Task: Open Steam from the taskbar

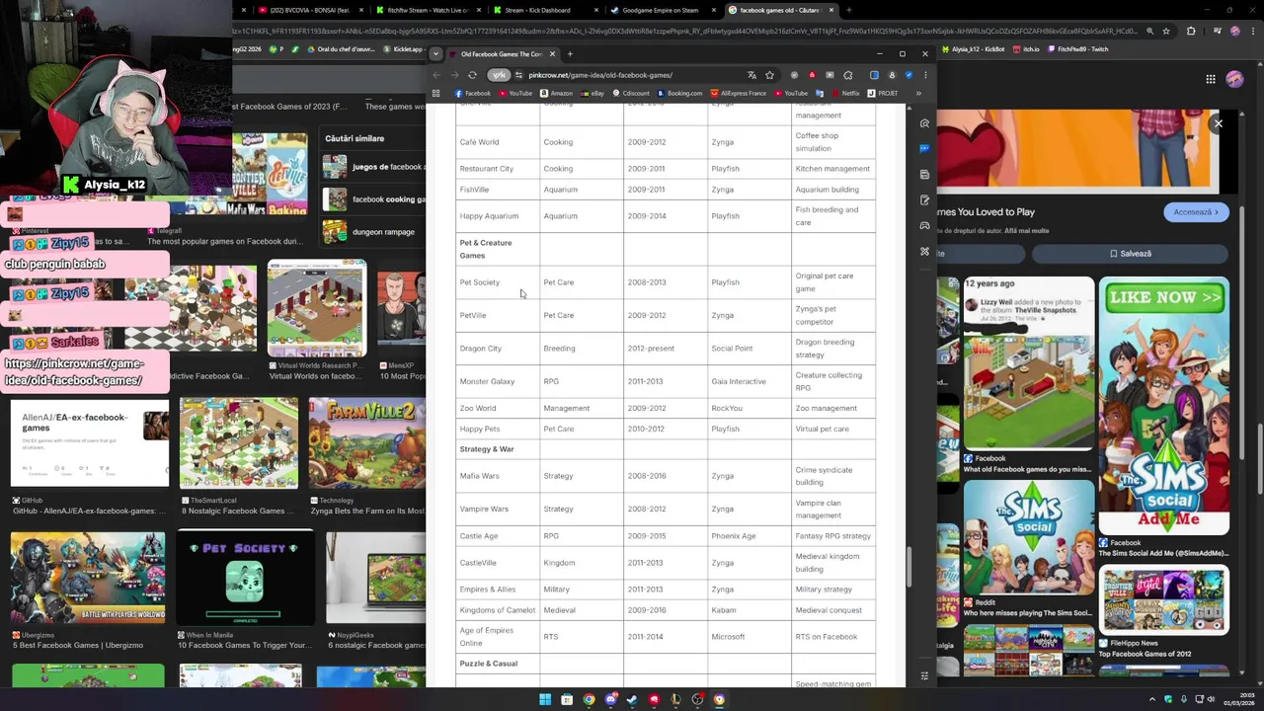Action: pyautogui.click(x=632, y=700)
